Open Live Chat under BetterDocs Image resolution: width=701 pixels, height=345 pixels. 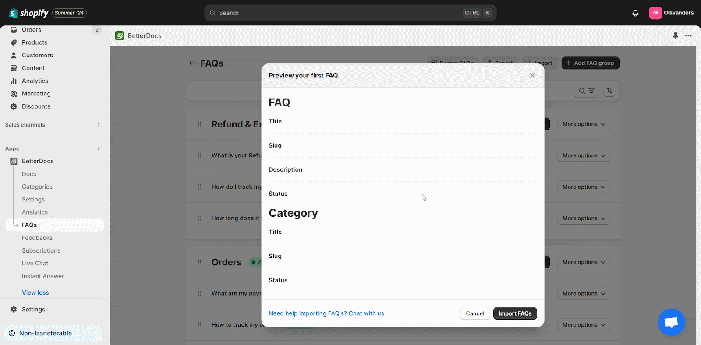click(35, 263)
